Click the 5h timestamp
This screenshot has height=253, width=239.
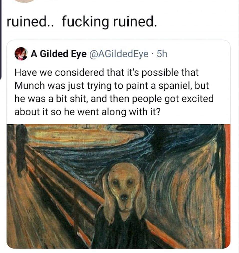tap(161, 54)
